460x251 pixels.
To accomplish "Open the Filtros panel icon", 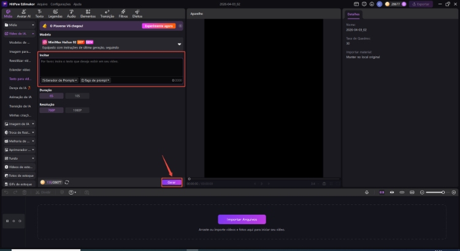I will pyautogui.click(x=123, y=13).
